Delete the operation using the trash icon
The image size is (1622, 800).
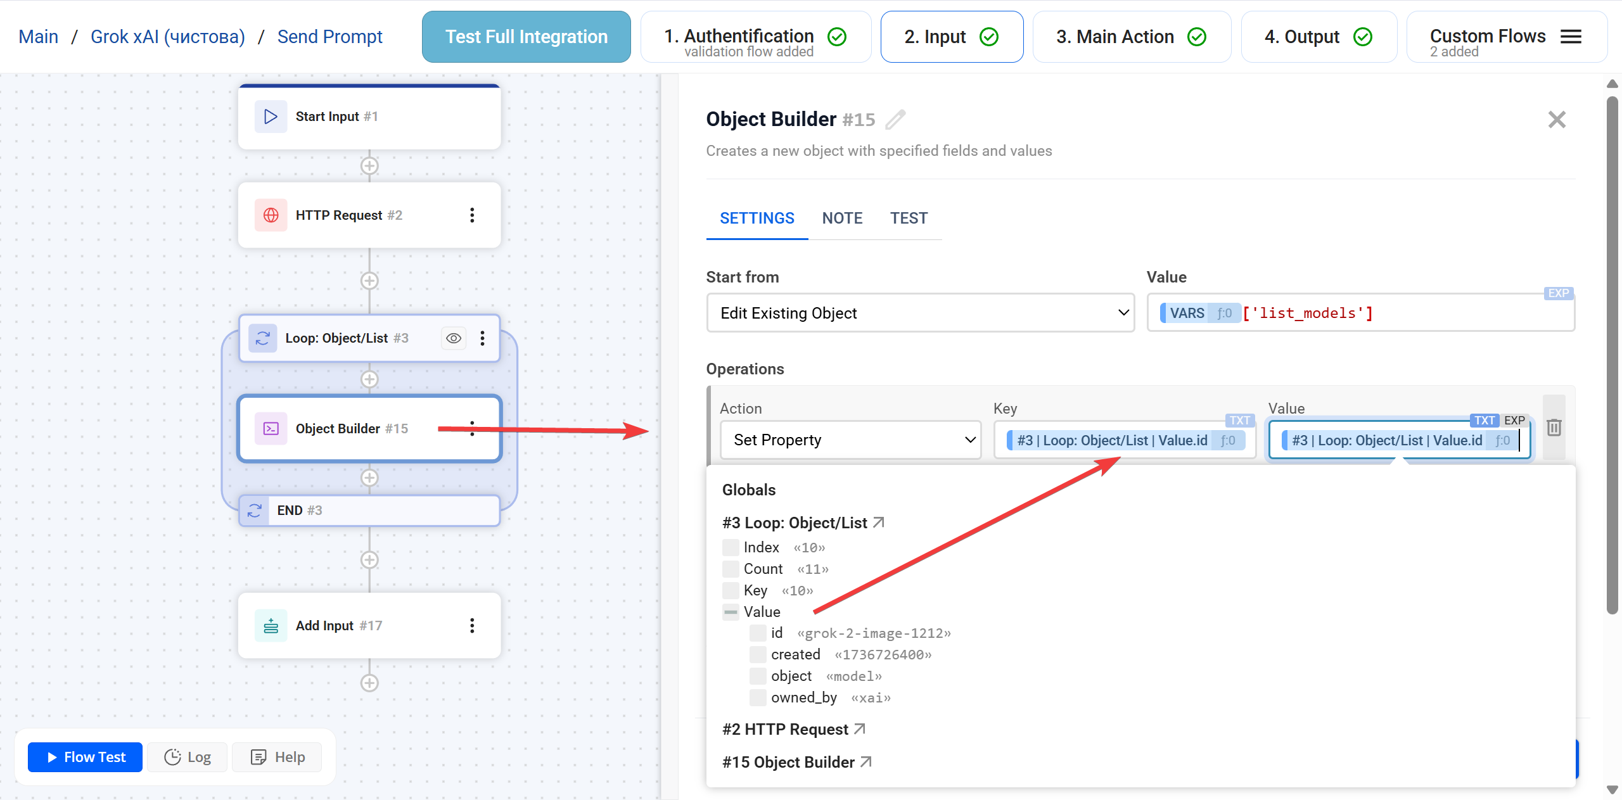tap(1554, 428)
